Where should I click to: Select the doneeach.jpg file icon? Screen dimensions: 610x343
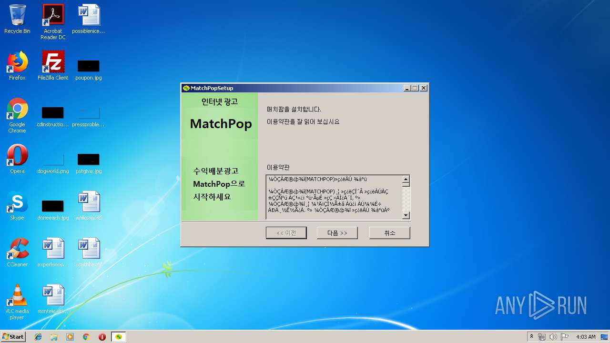(x=53, y=210)
